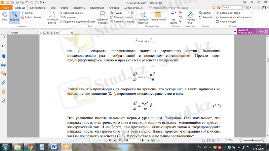Expand the Clipboard (Буфер обмена) dropdown
Screen dimensions: 269x151
click(43, 17)
